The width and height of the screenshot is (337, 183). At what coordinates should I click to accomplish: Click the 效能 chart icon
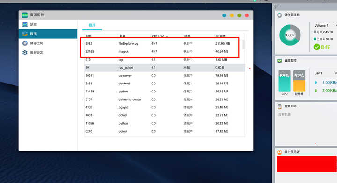pyautogui.click(x=25, y=24)
